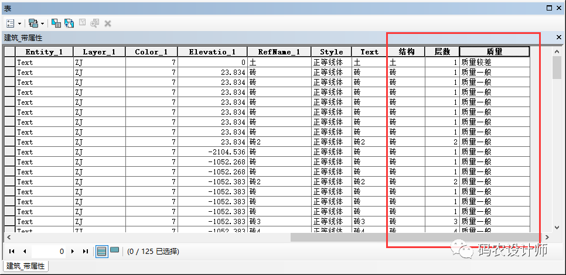This screenshot has height=275, width=566.
Task: Go to the previous record
Action: pyautogui.click(x=25, y=251)
